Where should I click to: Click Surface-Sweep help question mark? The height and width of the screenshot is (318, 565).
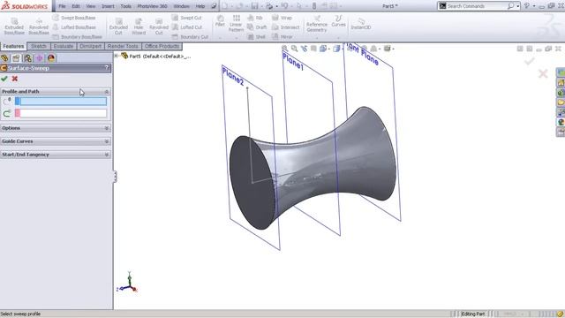click(107, 68)
